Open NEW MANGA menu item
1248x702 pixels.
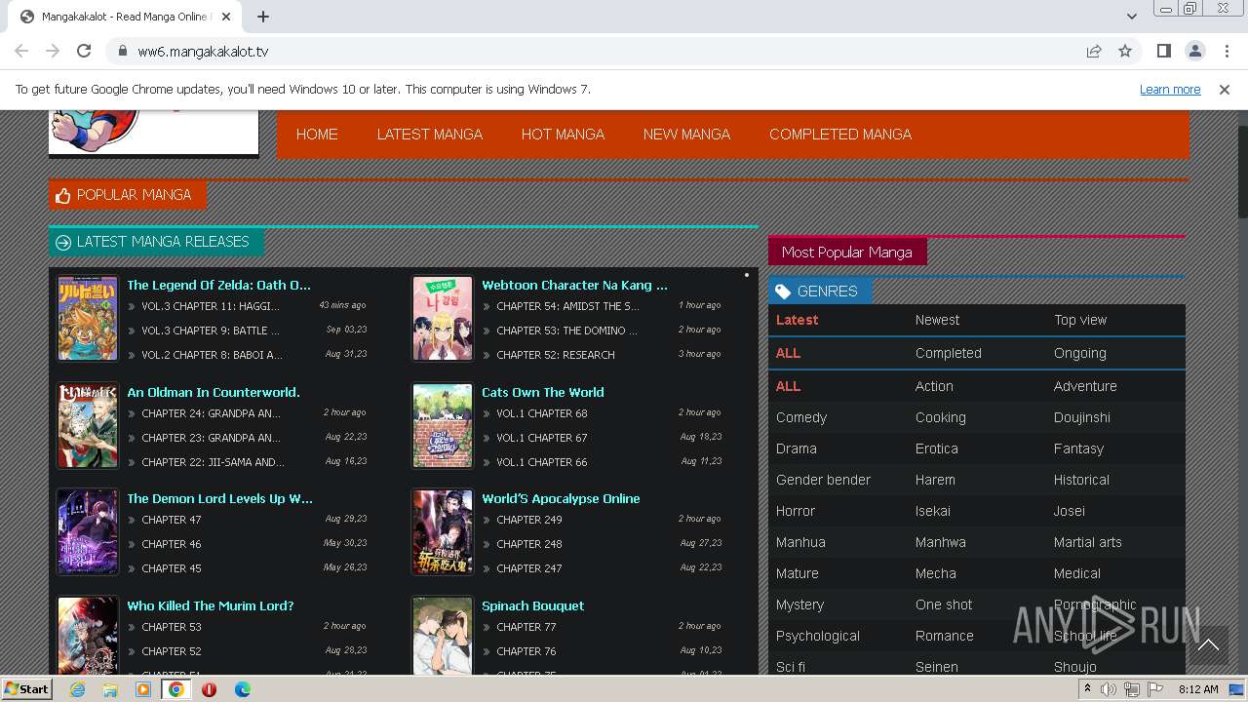tap(686, 135)
